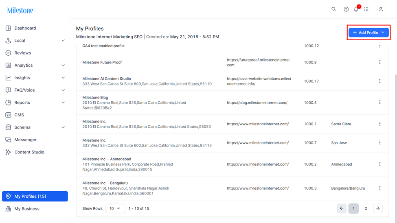
Task: Open blog.milestoneinternet.com URL
Action: point(257,103)
